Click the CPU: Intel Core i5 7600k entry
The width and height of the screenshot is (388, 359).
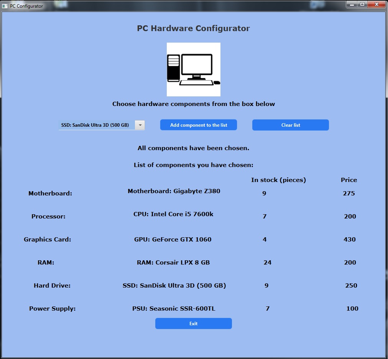click(x=173, y=214)
